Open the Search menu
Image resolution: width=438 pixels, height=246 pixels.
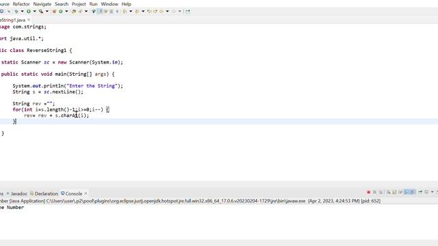click(62, 4)
